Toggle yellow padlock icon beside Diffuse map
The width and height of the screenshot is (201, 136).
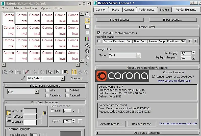[45, 113]
